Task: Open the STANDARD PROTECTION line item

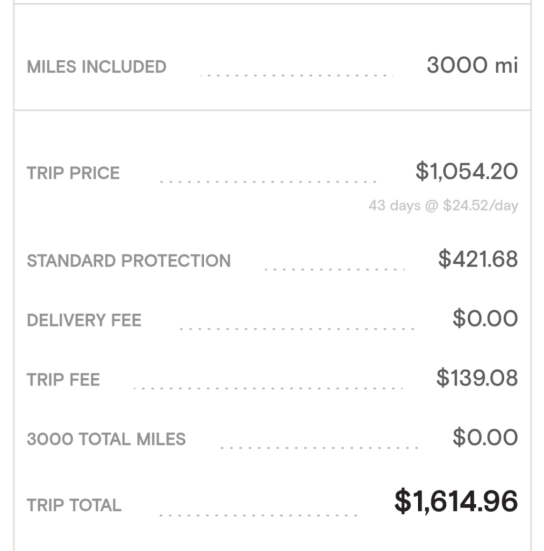Action: (129, 260)
